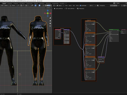
Task: Open the snapping options dropdown
Action: [23, 6]
